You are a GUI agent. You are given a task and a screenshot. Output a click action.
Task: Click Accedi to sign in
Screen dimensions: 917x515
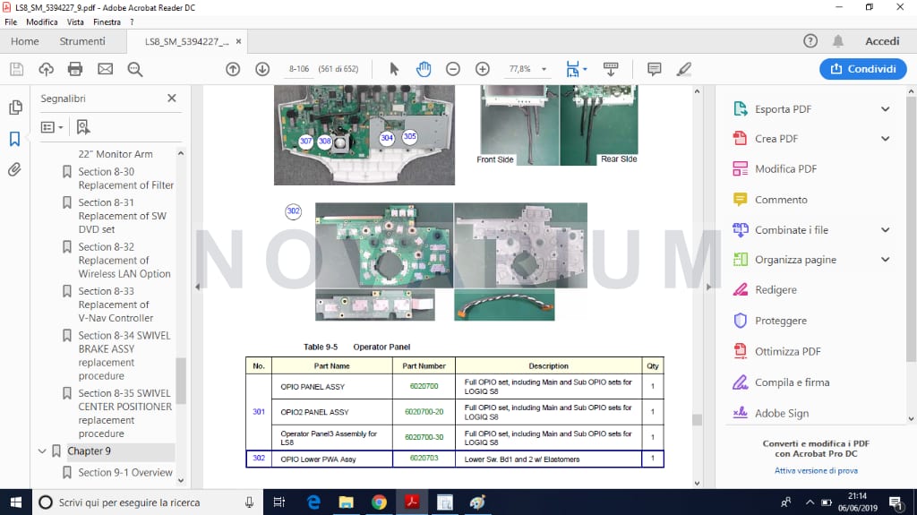[x=882, y=41]
